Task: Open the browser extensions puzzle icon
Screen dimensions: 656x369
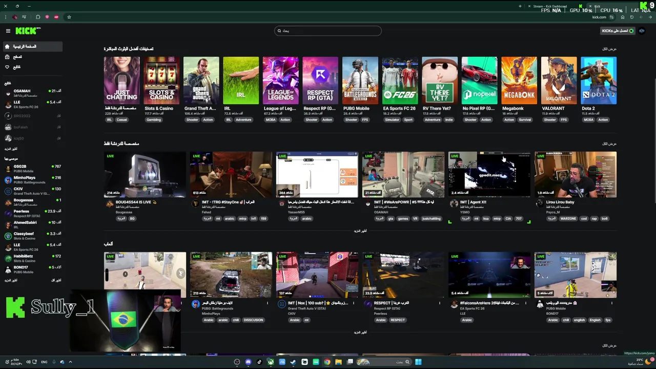Action: coord(37,17)
